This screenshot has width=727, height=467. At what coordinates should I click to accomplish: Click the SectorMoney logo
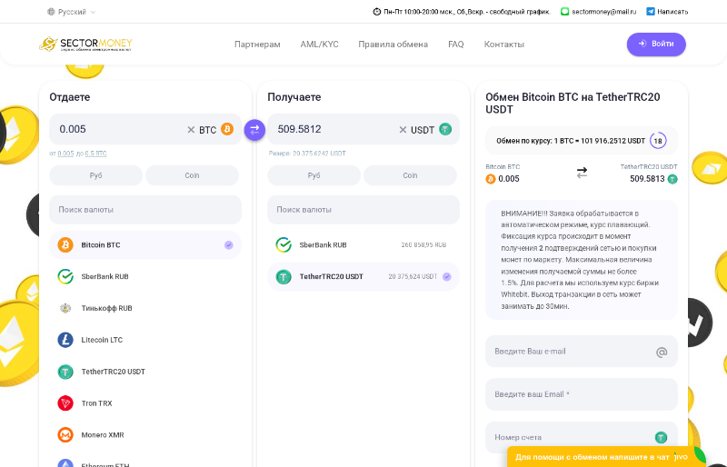[x=84, y=44]
